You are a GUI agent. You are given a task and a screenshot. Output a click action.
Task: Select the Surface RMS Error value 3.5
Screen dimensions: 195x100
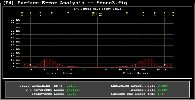161,94
